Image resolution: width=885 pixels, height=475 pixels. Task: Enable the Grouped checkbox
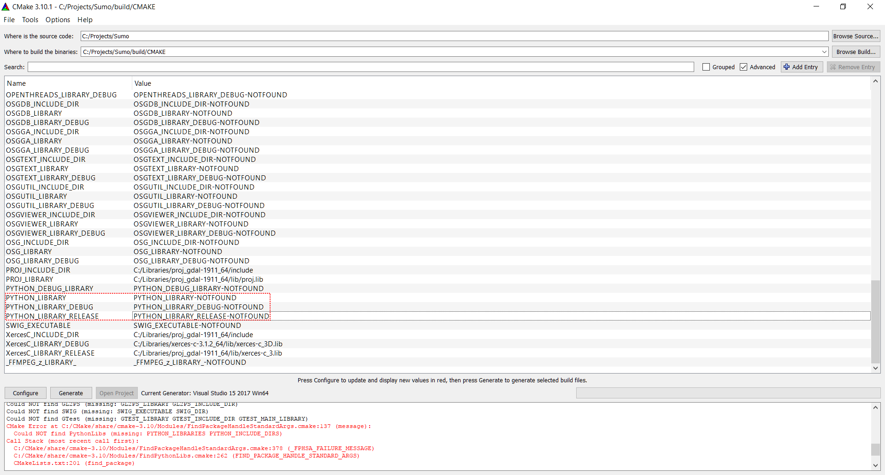706,67
